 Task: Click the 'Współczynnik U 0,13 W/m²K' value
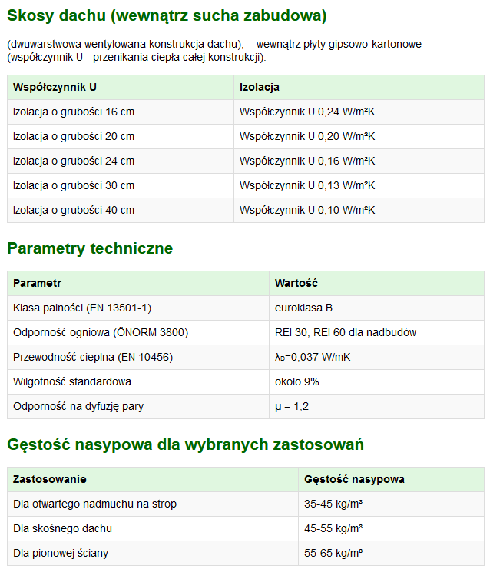pyautogui.click(x=306, y=185)
